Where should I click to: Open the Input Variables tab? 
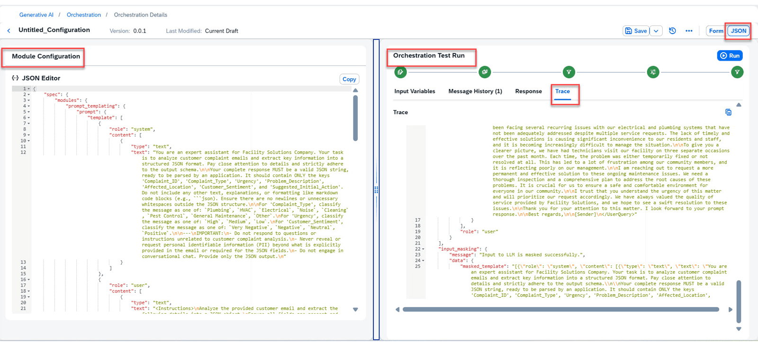point(415,91)
